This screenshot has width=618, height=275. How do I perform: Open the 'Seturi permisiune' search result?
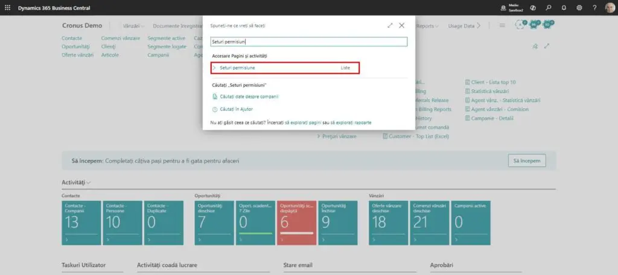tap(285, 68)
